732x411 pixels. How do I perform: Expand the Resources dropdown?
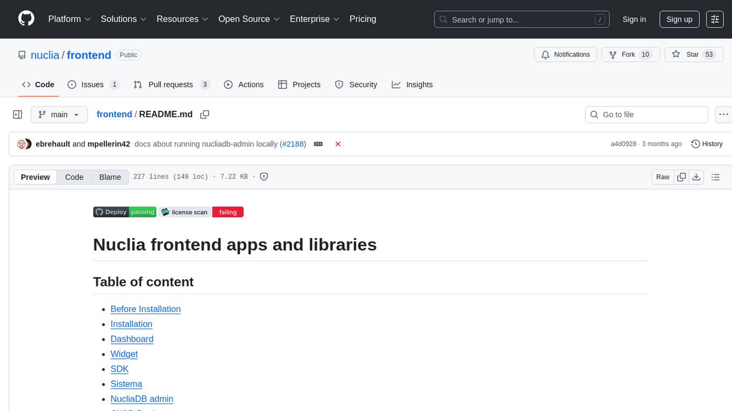182,19
